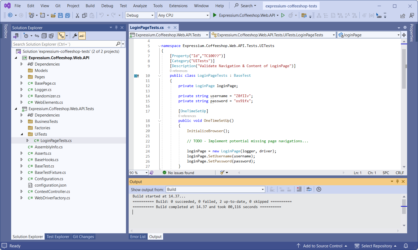The image size is (418, 250).
Task: Click Clear All icon in Output panel
Action: tap(299, 189)
